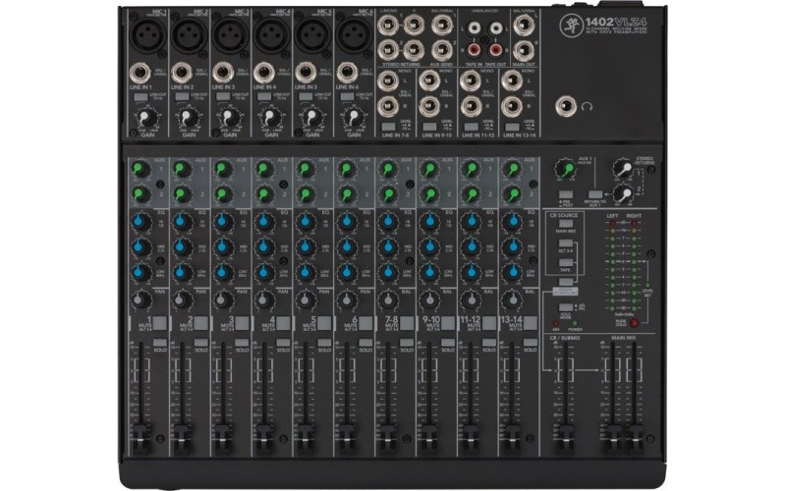Click the Stereo Return 1 L/Mono jack

[387, 25]
